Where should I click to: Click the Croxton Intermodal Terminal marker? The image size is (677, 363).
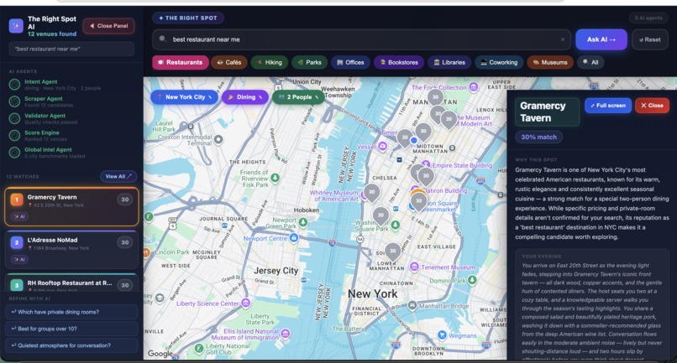[x=218, y=139]
